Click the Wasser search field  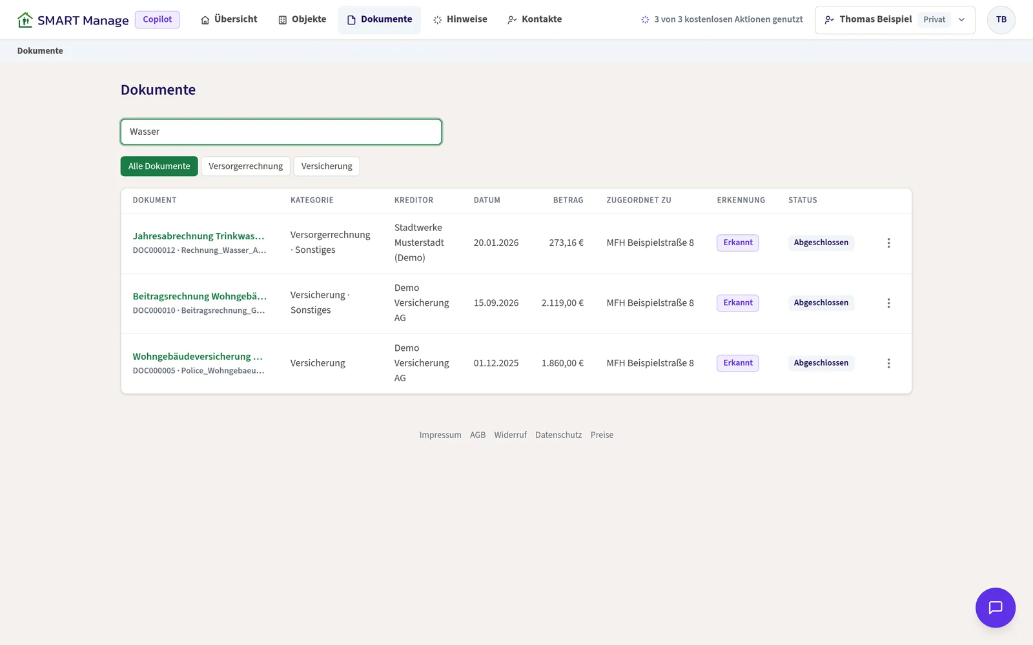tap(281, 132)
